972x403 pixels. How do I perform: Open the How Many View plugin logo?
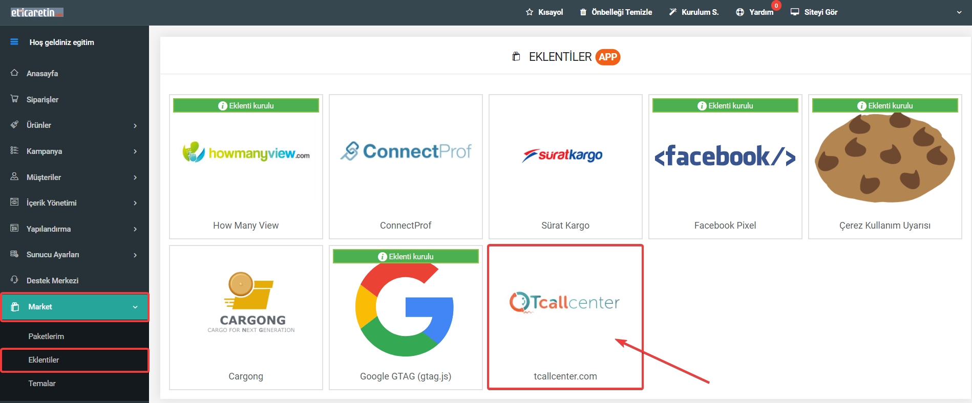(x=246, y=152)
